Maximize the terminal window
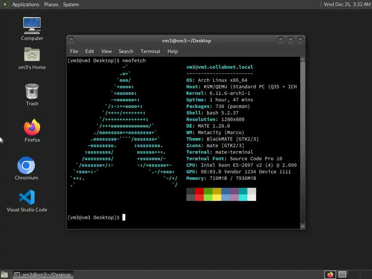Viewport: 372px width, 279px height. (x=291, y=40)
